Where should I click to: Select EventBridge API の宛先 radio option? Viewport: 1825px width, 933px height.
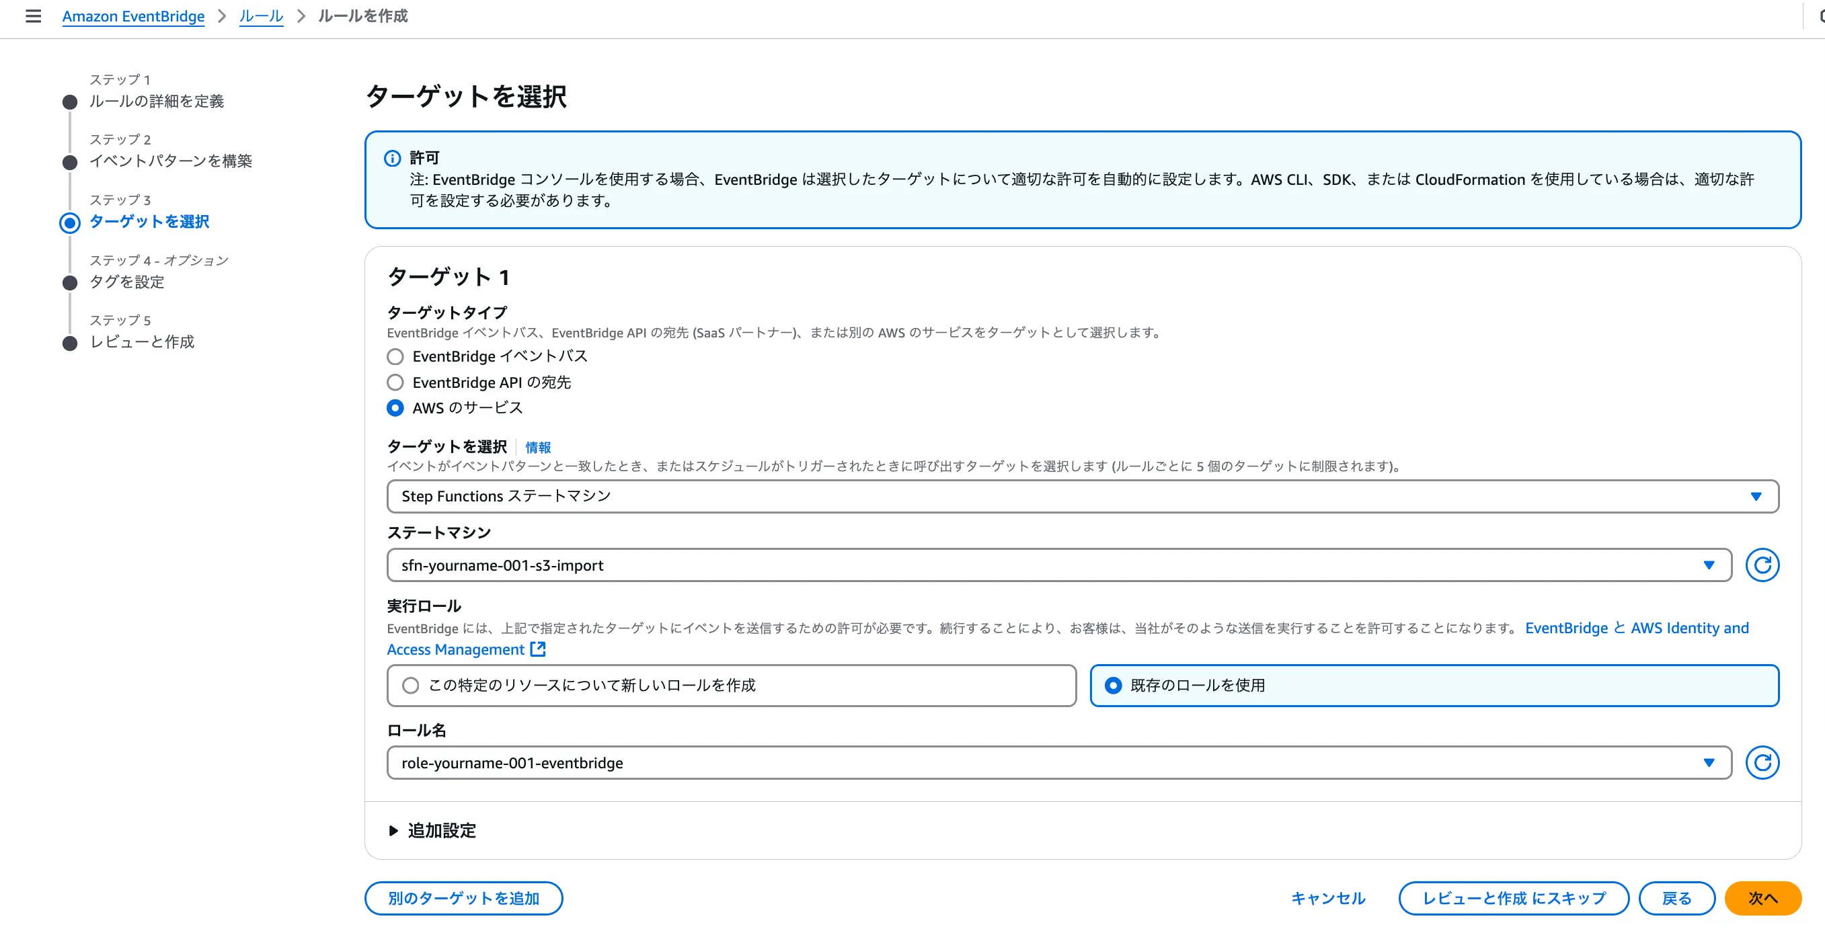(x=395, y=382)
